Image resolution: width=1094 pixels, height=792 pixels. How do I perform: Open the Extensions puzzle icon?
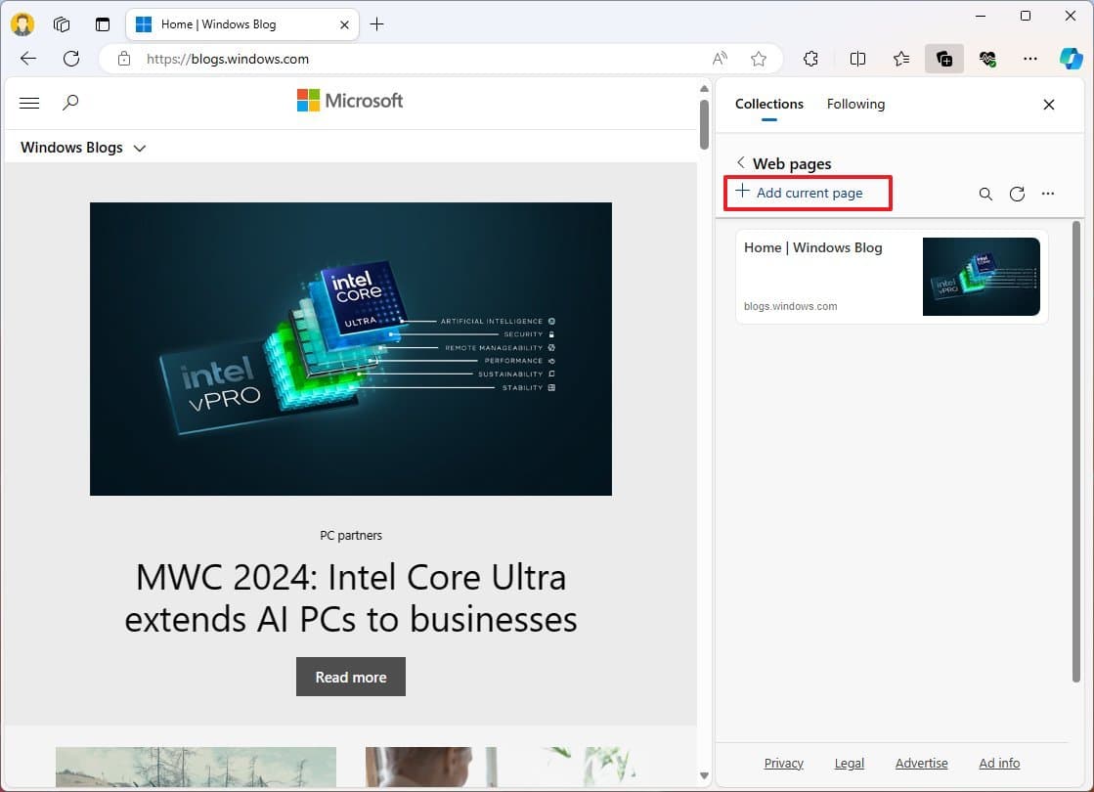[x=810, y=59]
